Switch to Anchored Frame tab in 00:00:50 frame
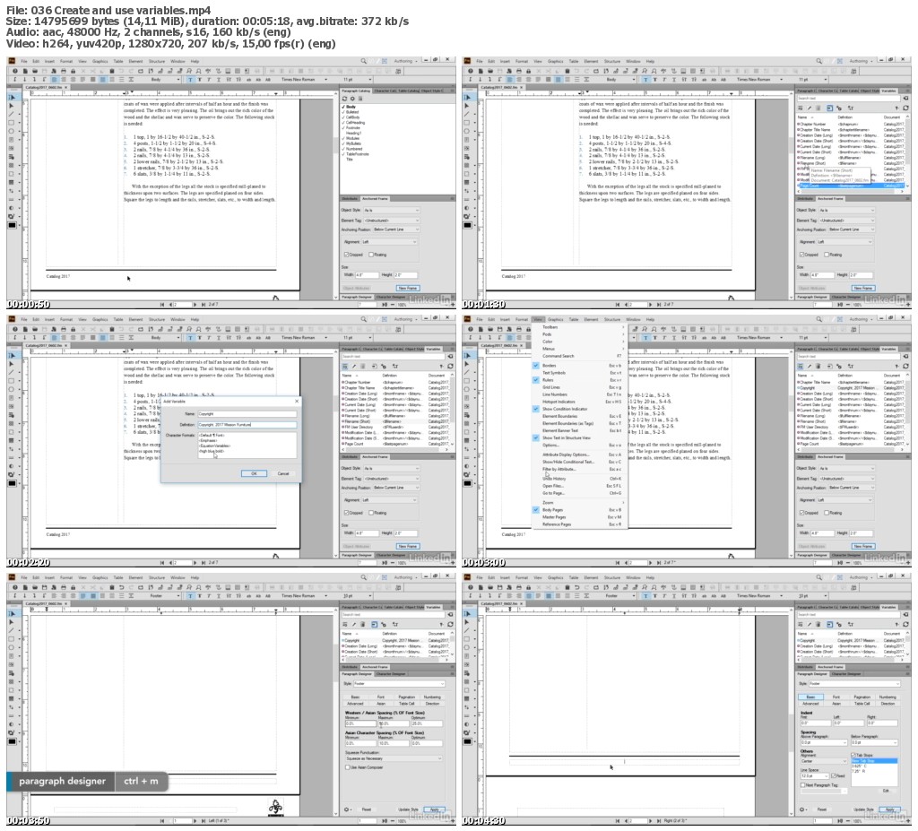The width and height of the screenshot is (918, 831). 375,198
